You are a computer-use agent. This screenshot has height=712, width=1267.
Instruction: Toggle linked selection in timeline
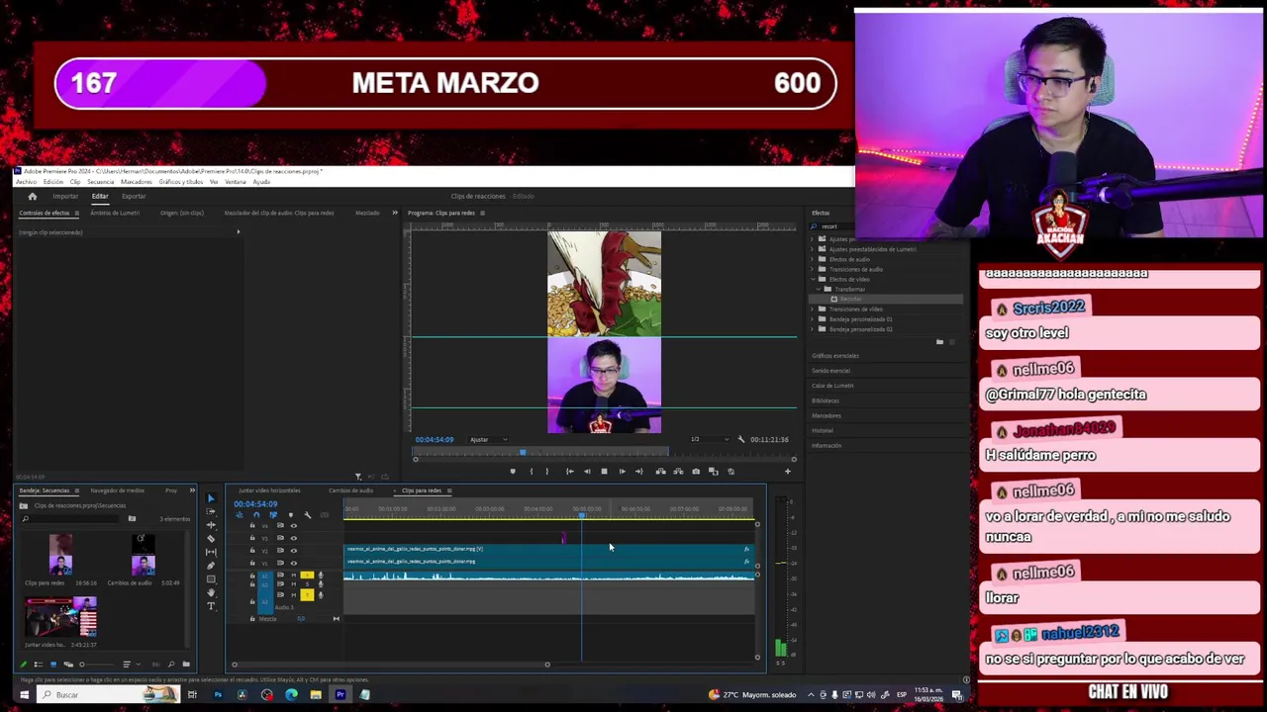click(273, 514)
